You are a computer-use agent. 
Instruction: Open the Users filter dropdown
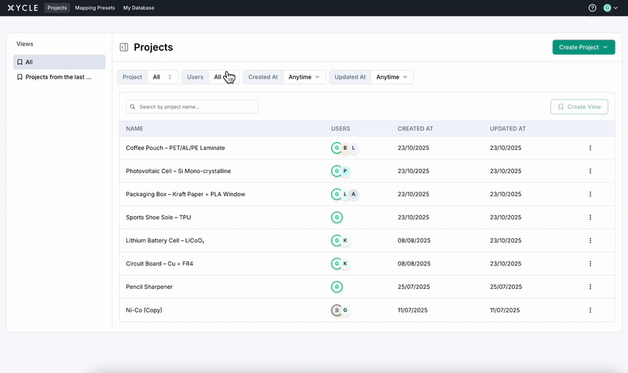(224, 77)
